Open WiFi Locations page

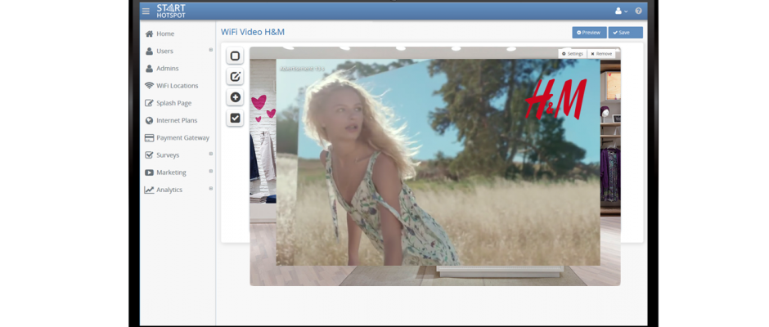tap(178, 86)
